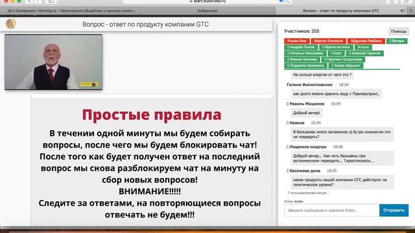Image resolution: width=415 pixels, height=233 pixels.
Task: Select participant Абдуллах Раббани red tag
Action: point(366,41)
